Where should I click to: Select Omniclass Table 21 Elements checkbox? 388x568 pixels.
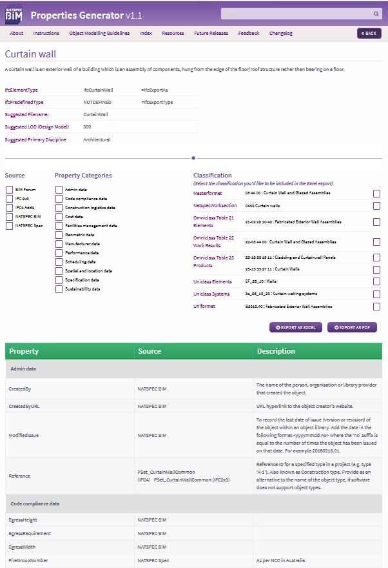[x=376, y=221]
